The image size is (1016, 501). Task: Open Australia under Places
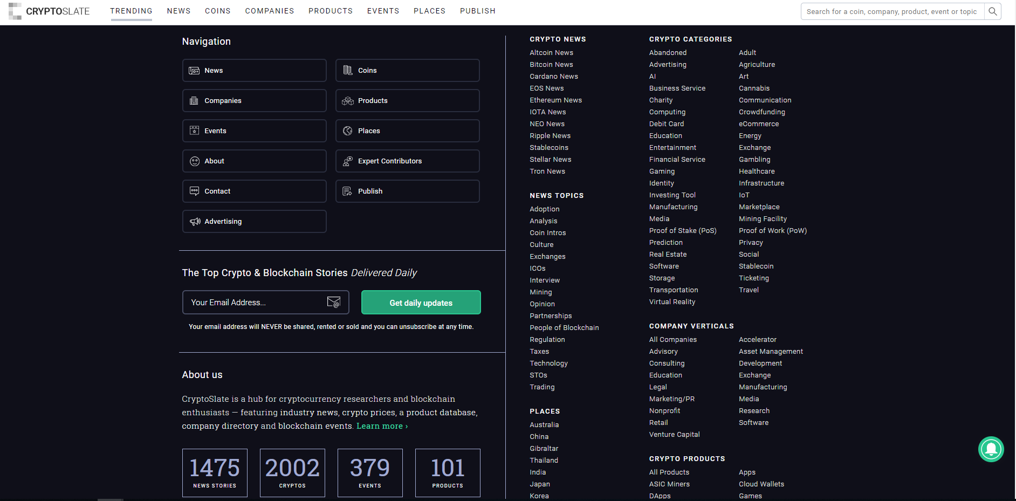544,425
